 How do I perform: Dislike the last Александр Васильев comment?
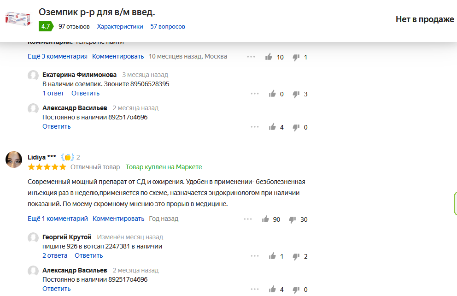pos(296,290)
